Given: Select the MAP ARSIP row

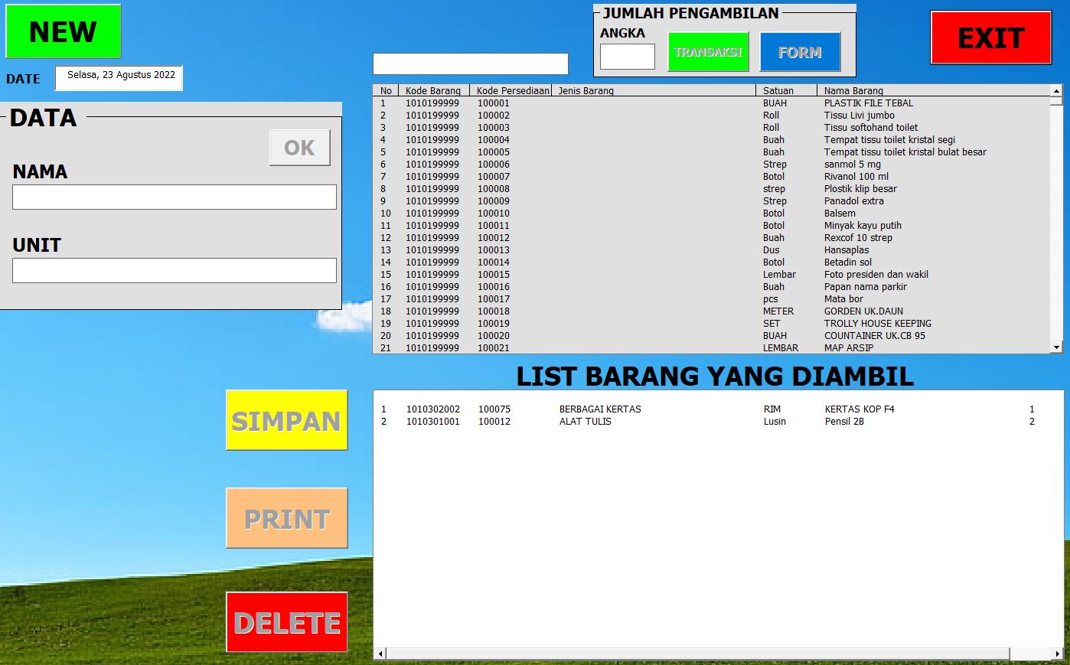Looking at the screenshot, I should [x=712, y=347].
